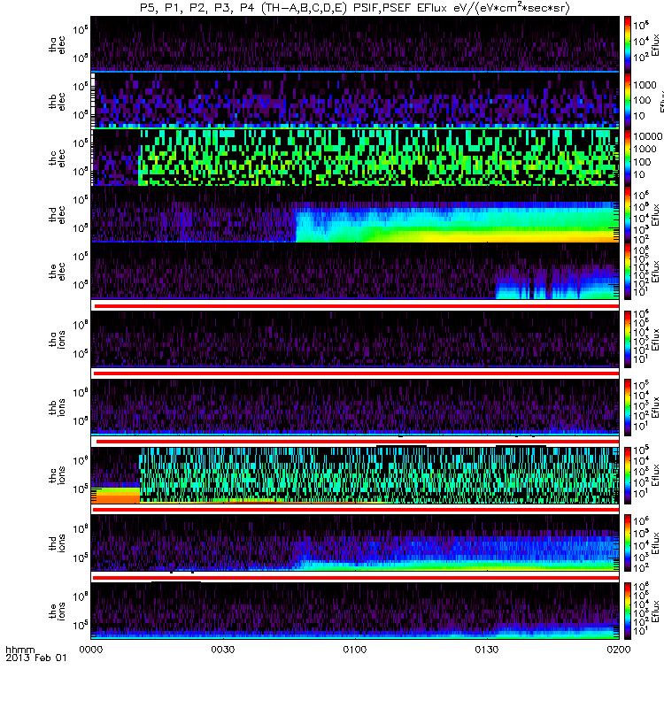Click the red bar above tha ions panel
Image resolution: width=664 pixels, height=708 pixels.
pyautogui.click(x=356, y=305)
